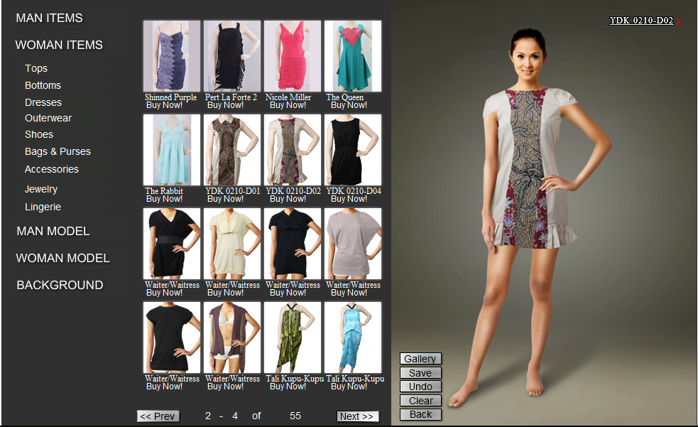
Task: Go to the Lingerie subcategory
Action: pyautogui.click(x=43, y=207)
